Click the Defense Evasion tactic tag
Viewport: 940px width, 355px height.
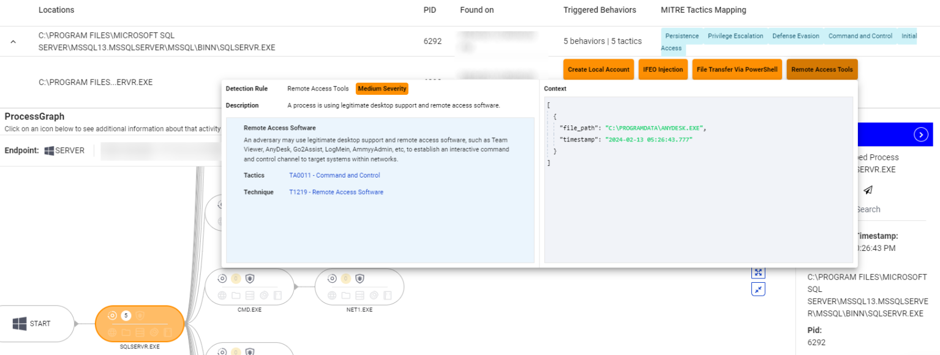click(x=795, y=36)
